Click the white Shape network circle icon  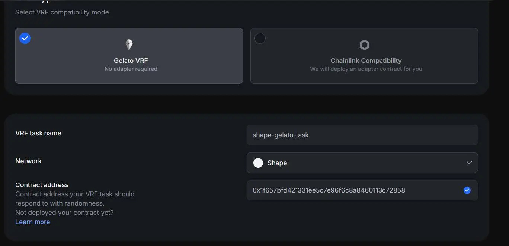coord(258,163)
